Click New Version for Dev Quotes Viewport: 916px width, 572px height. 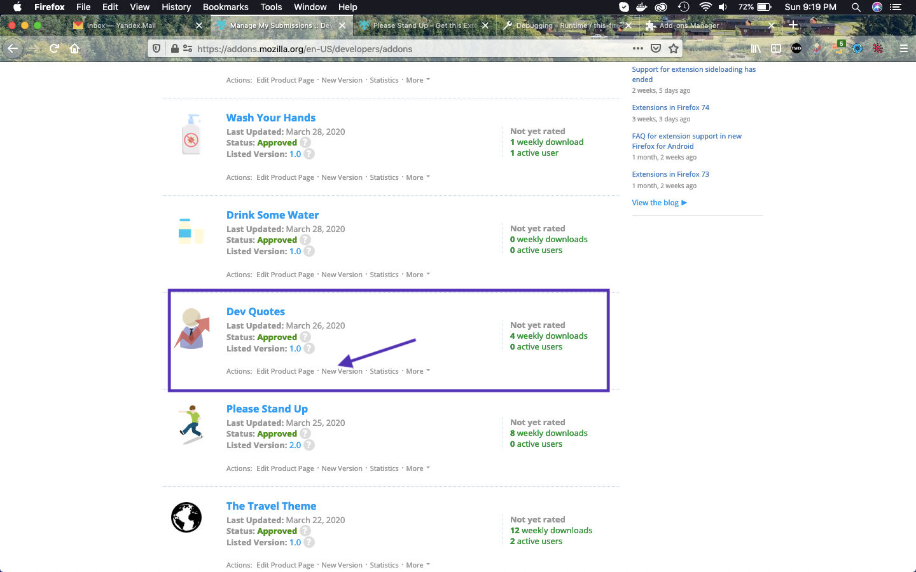342,371
